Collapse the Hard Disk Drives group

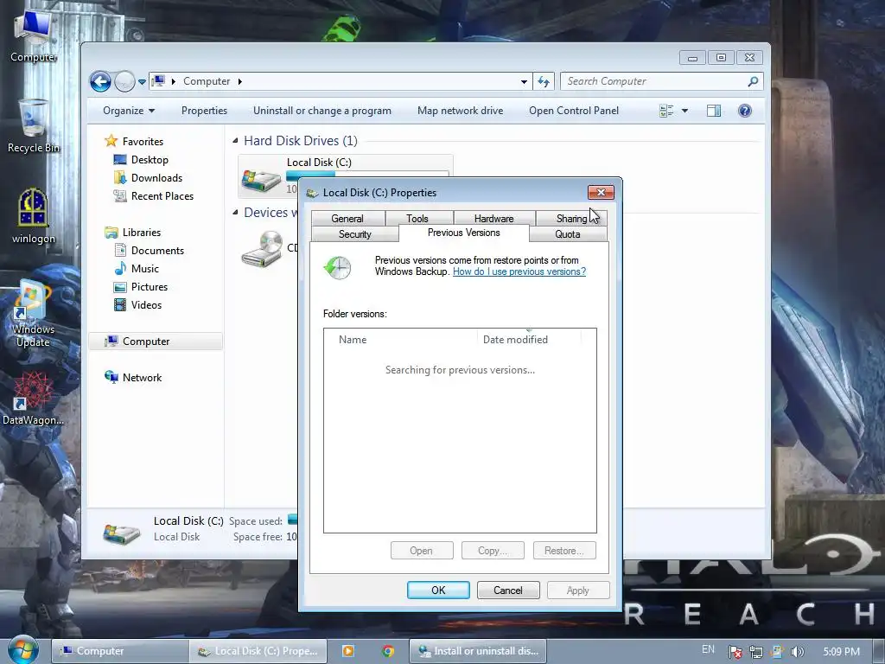point(235,141)
